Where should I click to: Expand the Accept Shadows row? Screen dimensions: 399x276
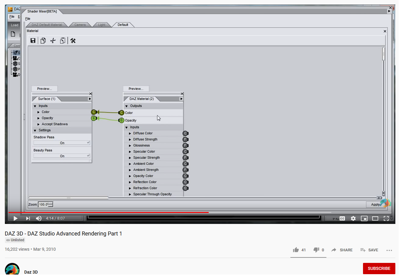38,124
